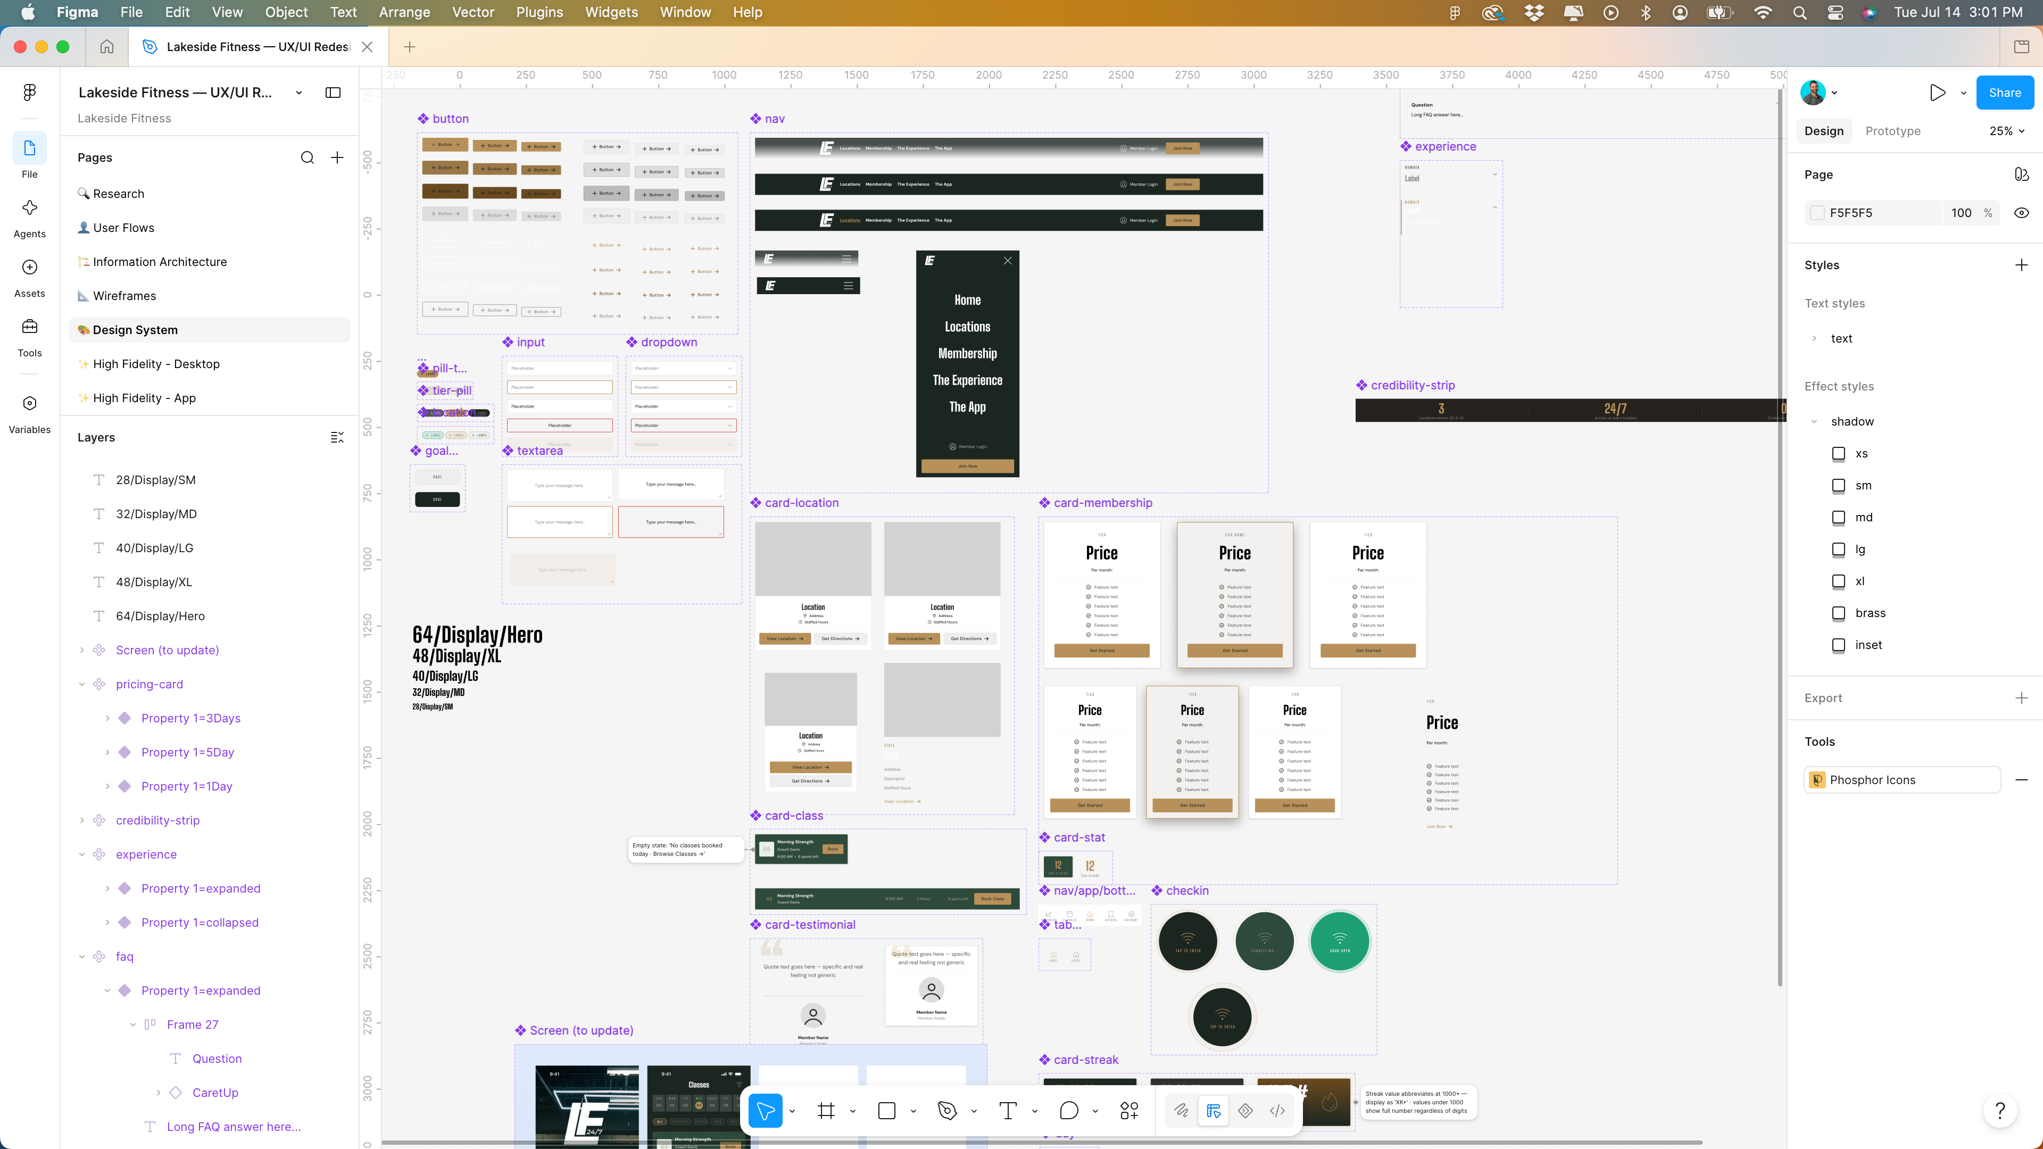
Task: Search pages with the magnifier icon
Action: click(x=307, y=158)
